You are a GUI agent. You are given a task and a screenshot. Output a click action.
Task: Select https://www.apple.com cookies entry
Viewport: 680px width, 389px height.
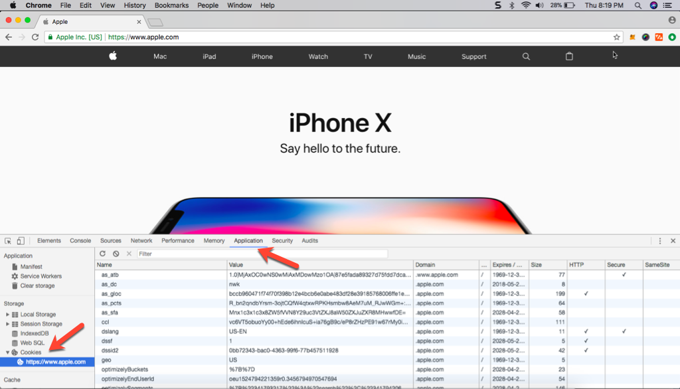pos(47,362)
